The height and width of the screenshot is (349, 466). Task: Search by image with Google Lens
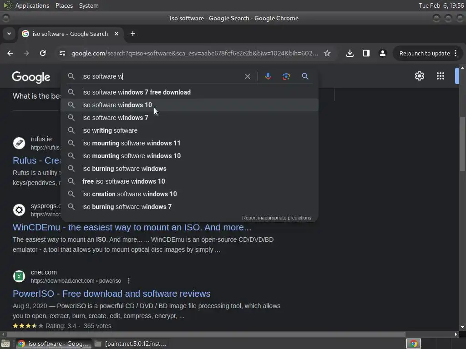(x=286, y=76)
